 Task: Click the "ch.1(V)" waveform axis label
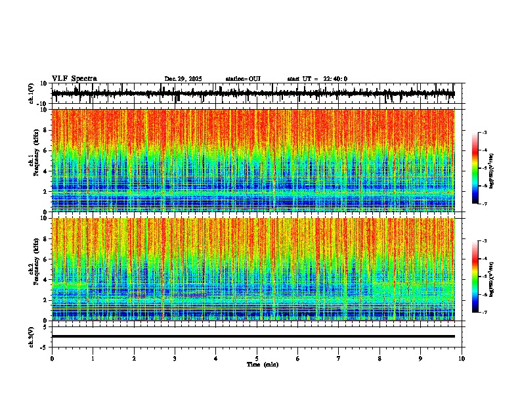32,93
